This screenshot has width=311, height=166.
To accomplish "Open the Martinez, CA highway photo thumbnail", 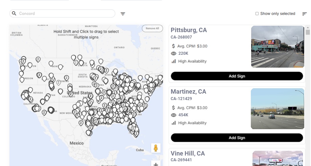I will [x=278, y=109].
